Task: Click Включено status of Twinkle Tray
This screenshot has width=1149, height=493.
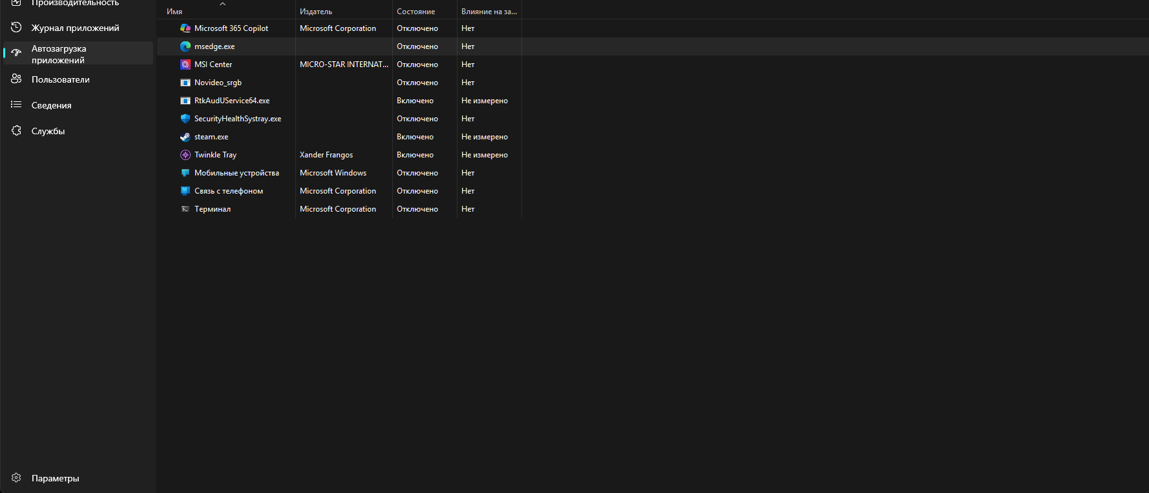Action: 416,155
